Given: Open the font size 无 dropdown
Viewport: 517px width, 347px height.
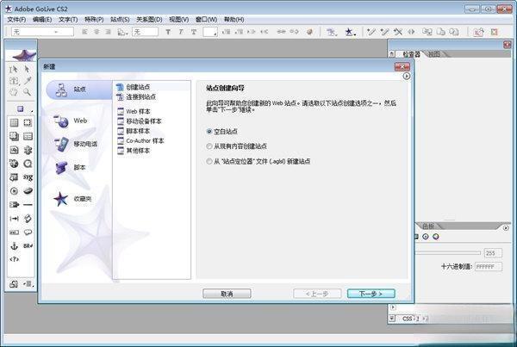Looking at the screenshot, I should click(x=145, y=32).
